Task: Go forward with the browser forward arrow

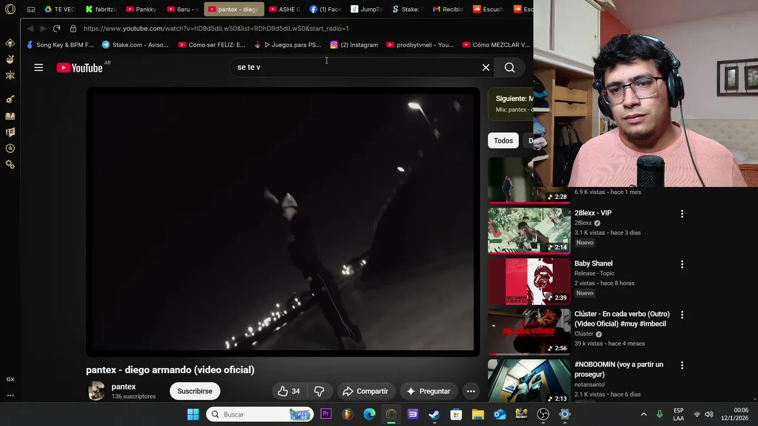Action: pos(43,28)
